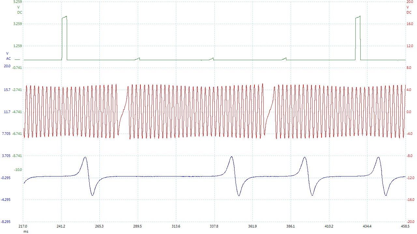Click the green axis value -2.741

(17, 90)
